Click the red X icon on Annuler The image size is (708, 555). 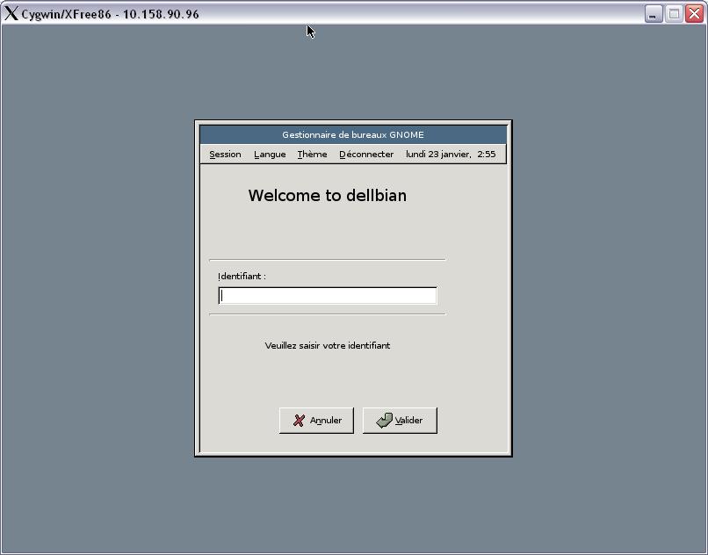[x=299, y=421]
